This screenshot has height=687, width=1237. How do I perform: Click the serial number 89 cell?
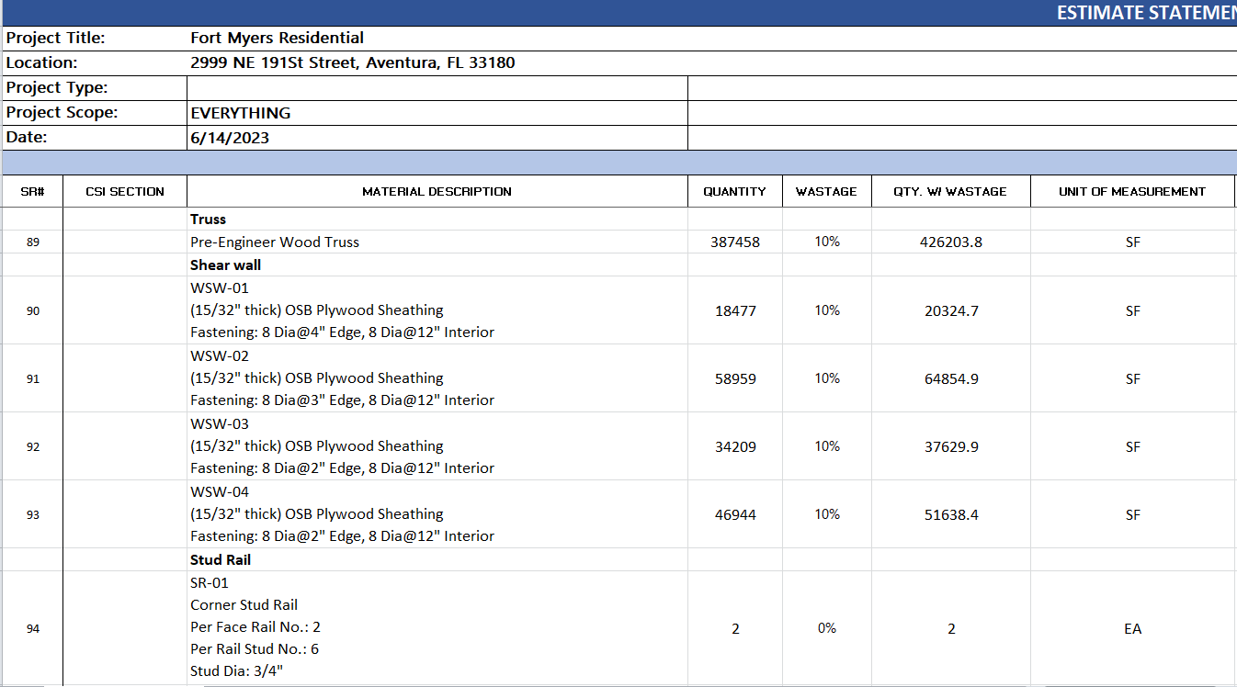pos(32,242)
